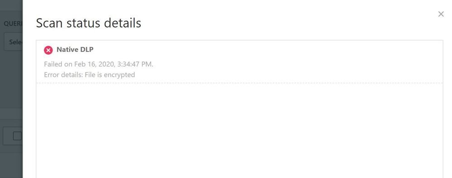Tick the partially hidden checkbox behind the panel

17,136
